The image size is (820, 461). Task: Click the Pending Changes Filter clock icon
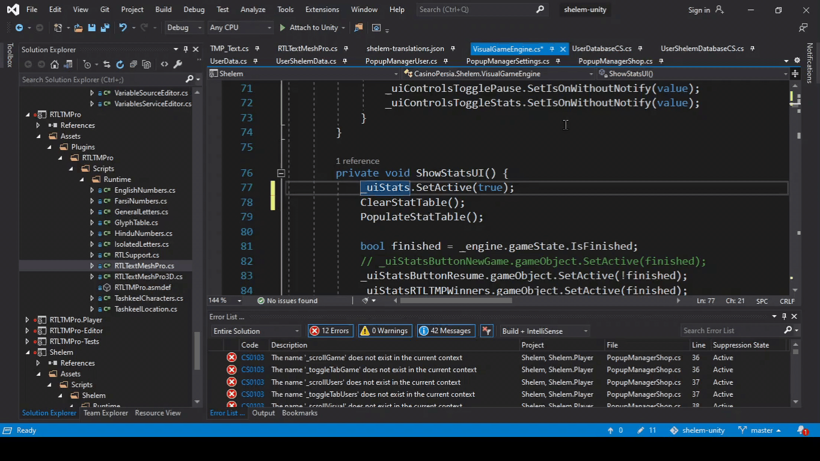[x=87, y=64]
